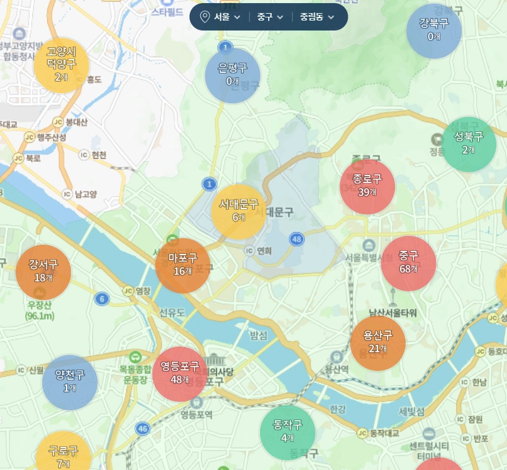Click the 동작대교 JC junction icon
Viewport: 507px width, 470px height.
362,433
